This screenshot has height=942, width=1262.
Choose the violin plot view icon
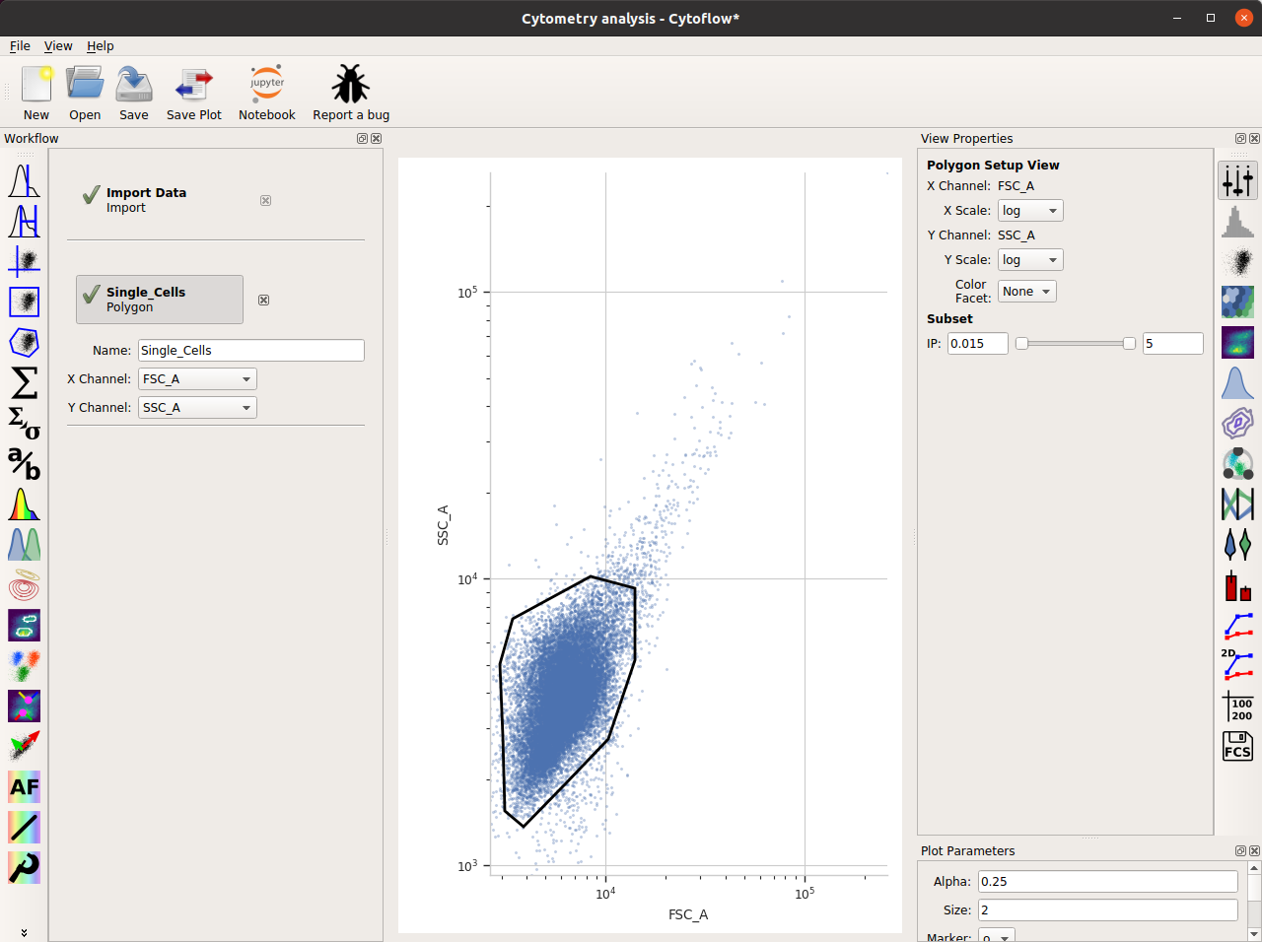[1237, 544]
